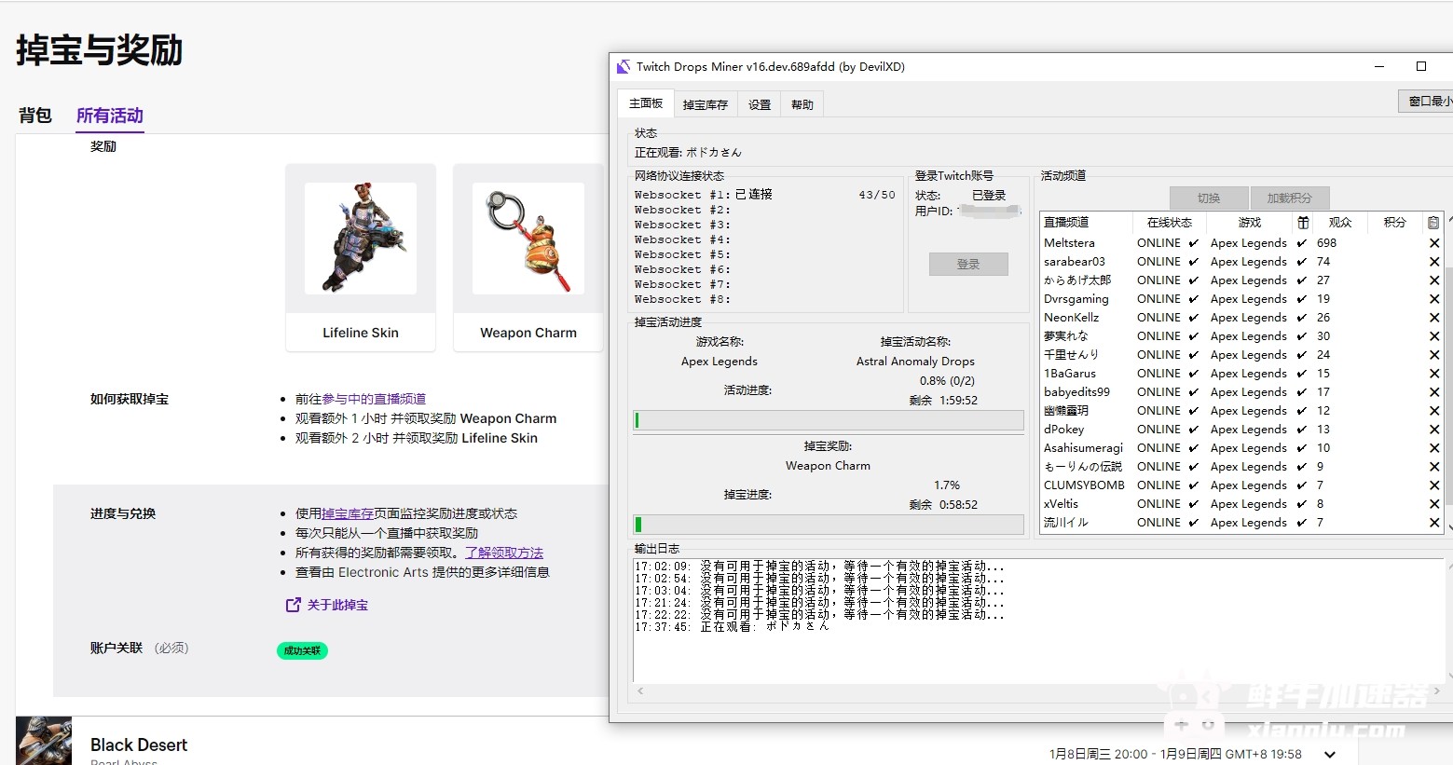
Task: Click the X icon in dPokey row
Action: pos(1434,430)
